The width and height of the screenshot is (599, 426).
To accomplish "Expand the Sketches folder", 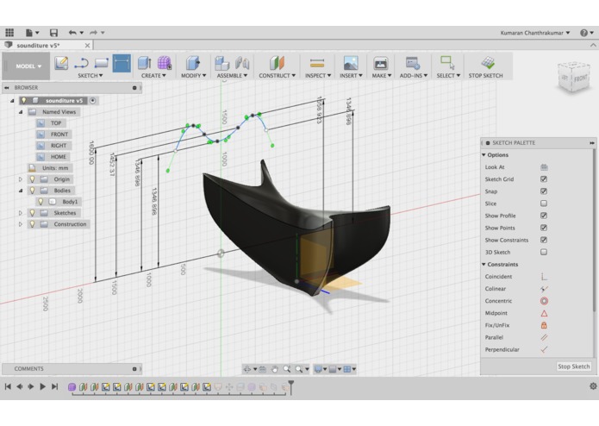I will 21,213.
